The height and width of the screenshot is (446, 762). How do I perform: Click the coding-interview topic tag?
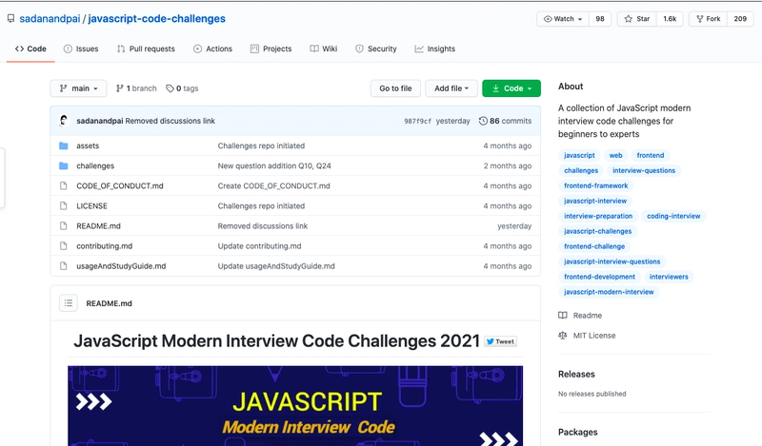click(673, 216)
